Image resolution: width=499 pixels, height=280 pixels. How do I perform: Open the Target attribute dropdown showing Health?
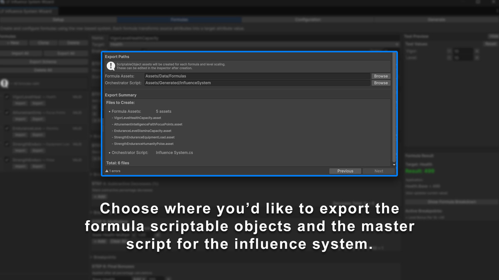pos(249,44)
